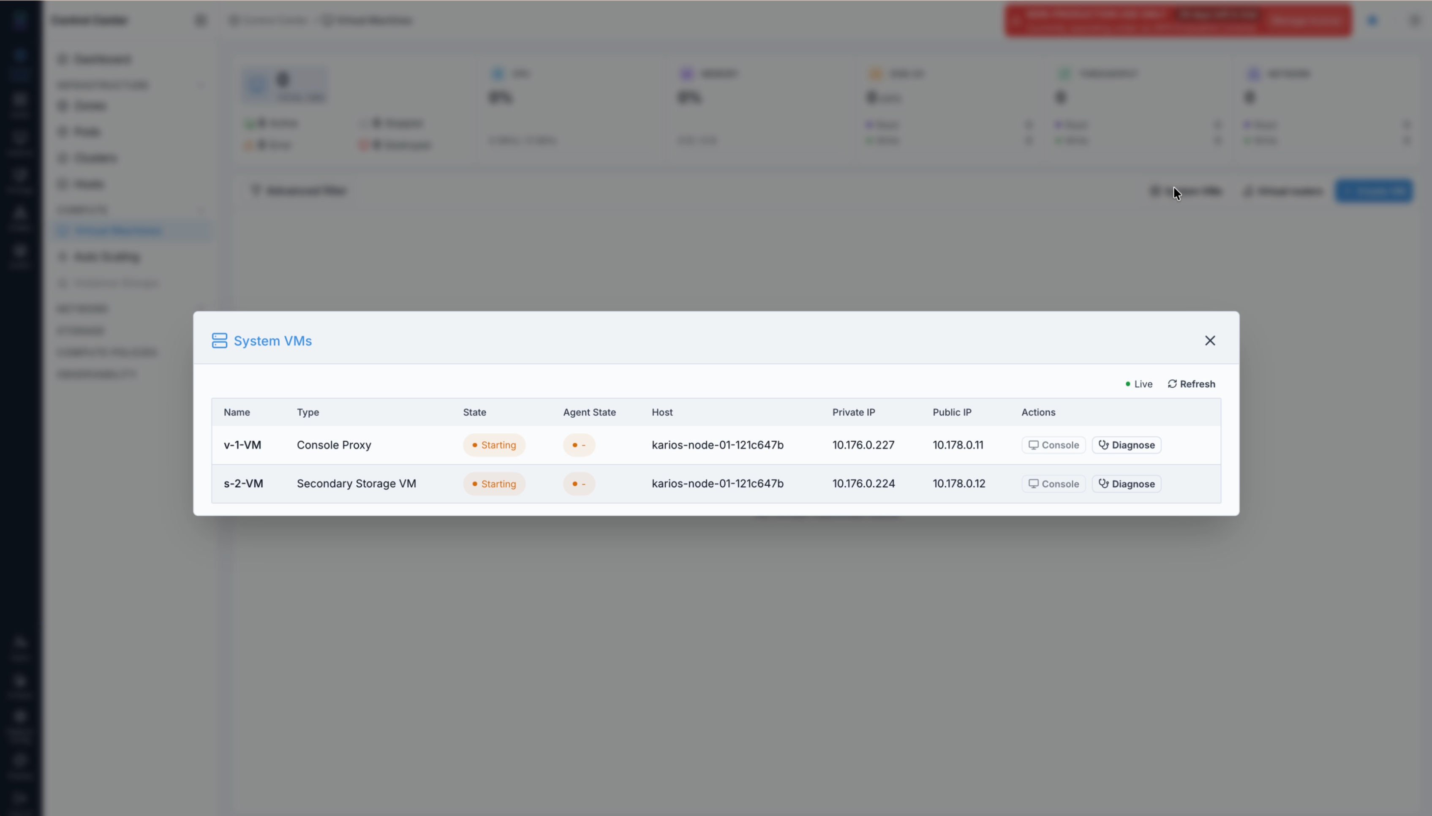Click the red alert banner at top
The image size is (1432, 816).
click(1178, 21)
